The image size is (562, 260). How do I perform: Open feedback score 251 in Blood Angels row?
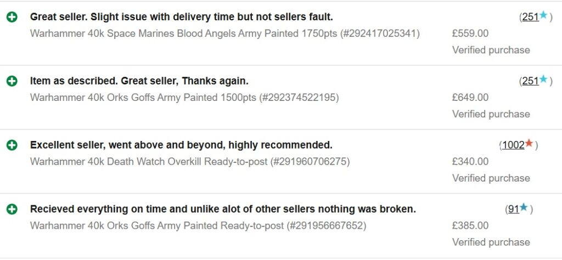[x=531, y=17]
